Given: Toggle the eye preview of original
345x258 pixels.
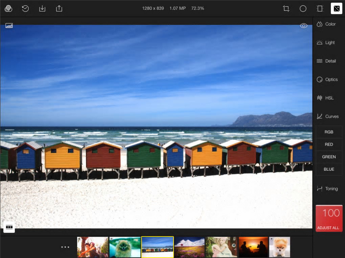Looking at the screenshot, I should [303, 26].
